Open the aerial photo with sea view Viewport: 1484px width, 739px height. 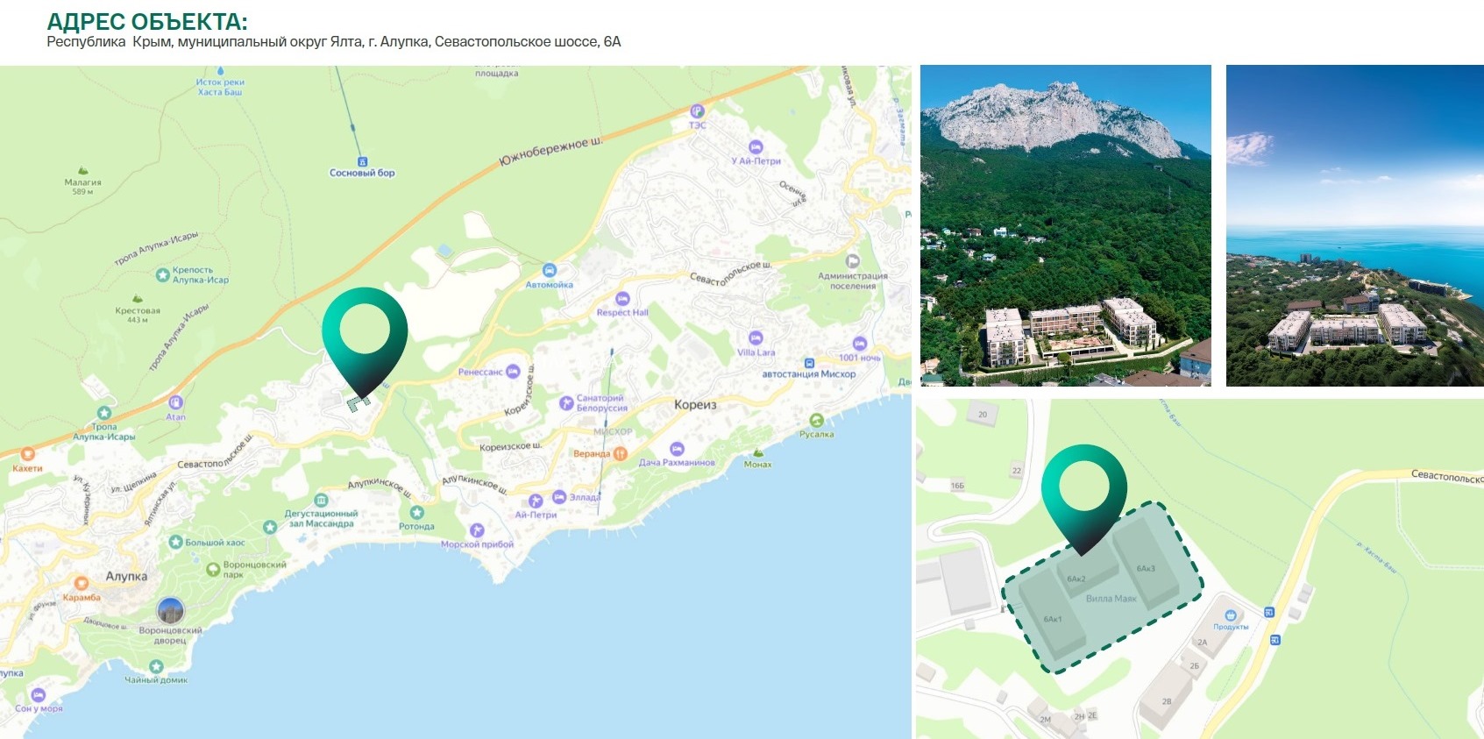click(1354, 225)
